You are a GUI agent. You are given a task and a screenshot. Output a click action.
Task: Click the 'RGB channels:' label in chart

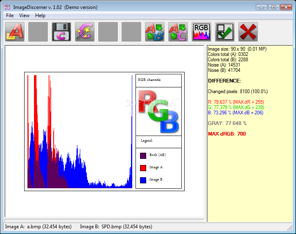click(149, 80)
